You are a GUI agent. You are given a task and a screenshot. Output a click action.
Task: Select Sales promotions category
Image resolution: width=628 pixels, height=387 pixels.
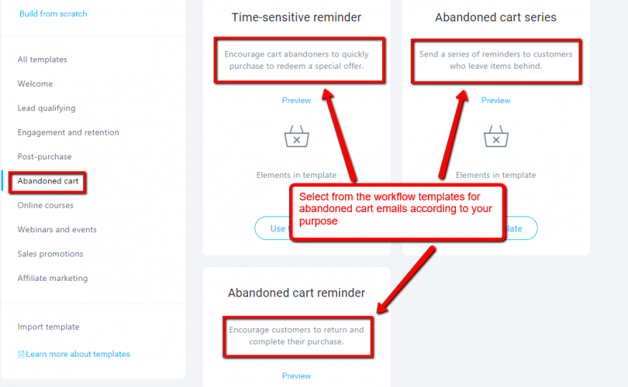[50, 254]
